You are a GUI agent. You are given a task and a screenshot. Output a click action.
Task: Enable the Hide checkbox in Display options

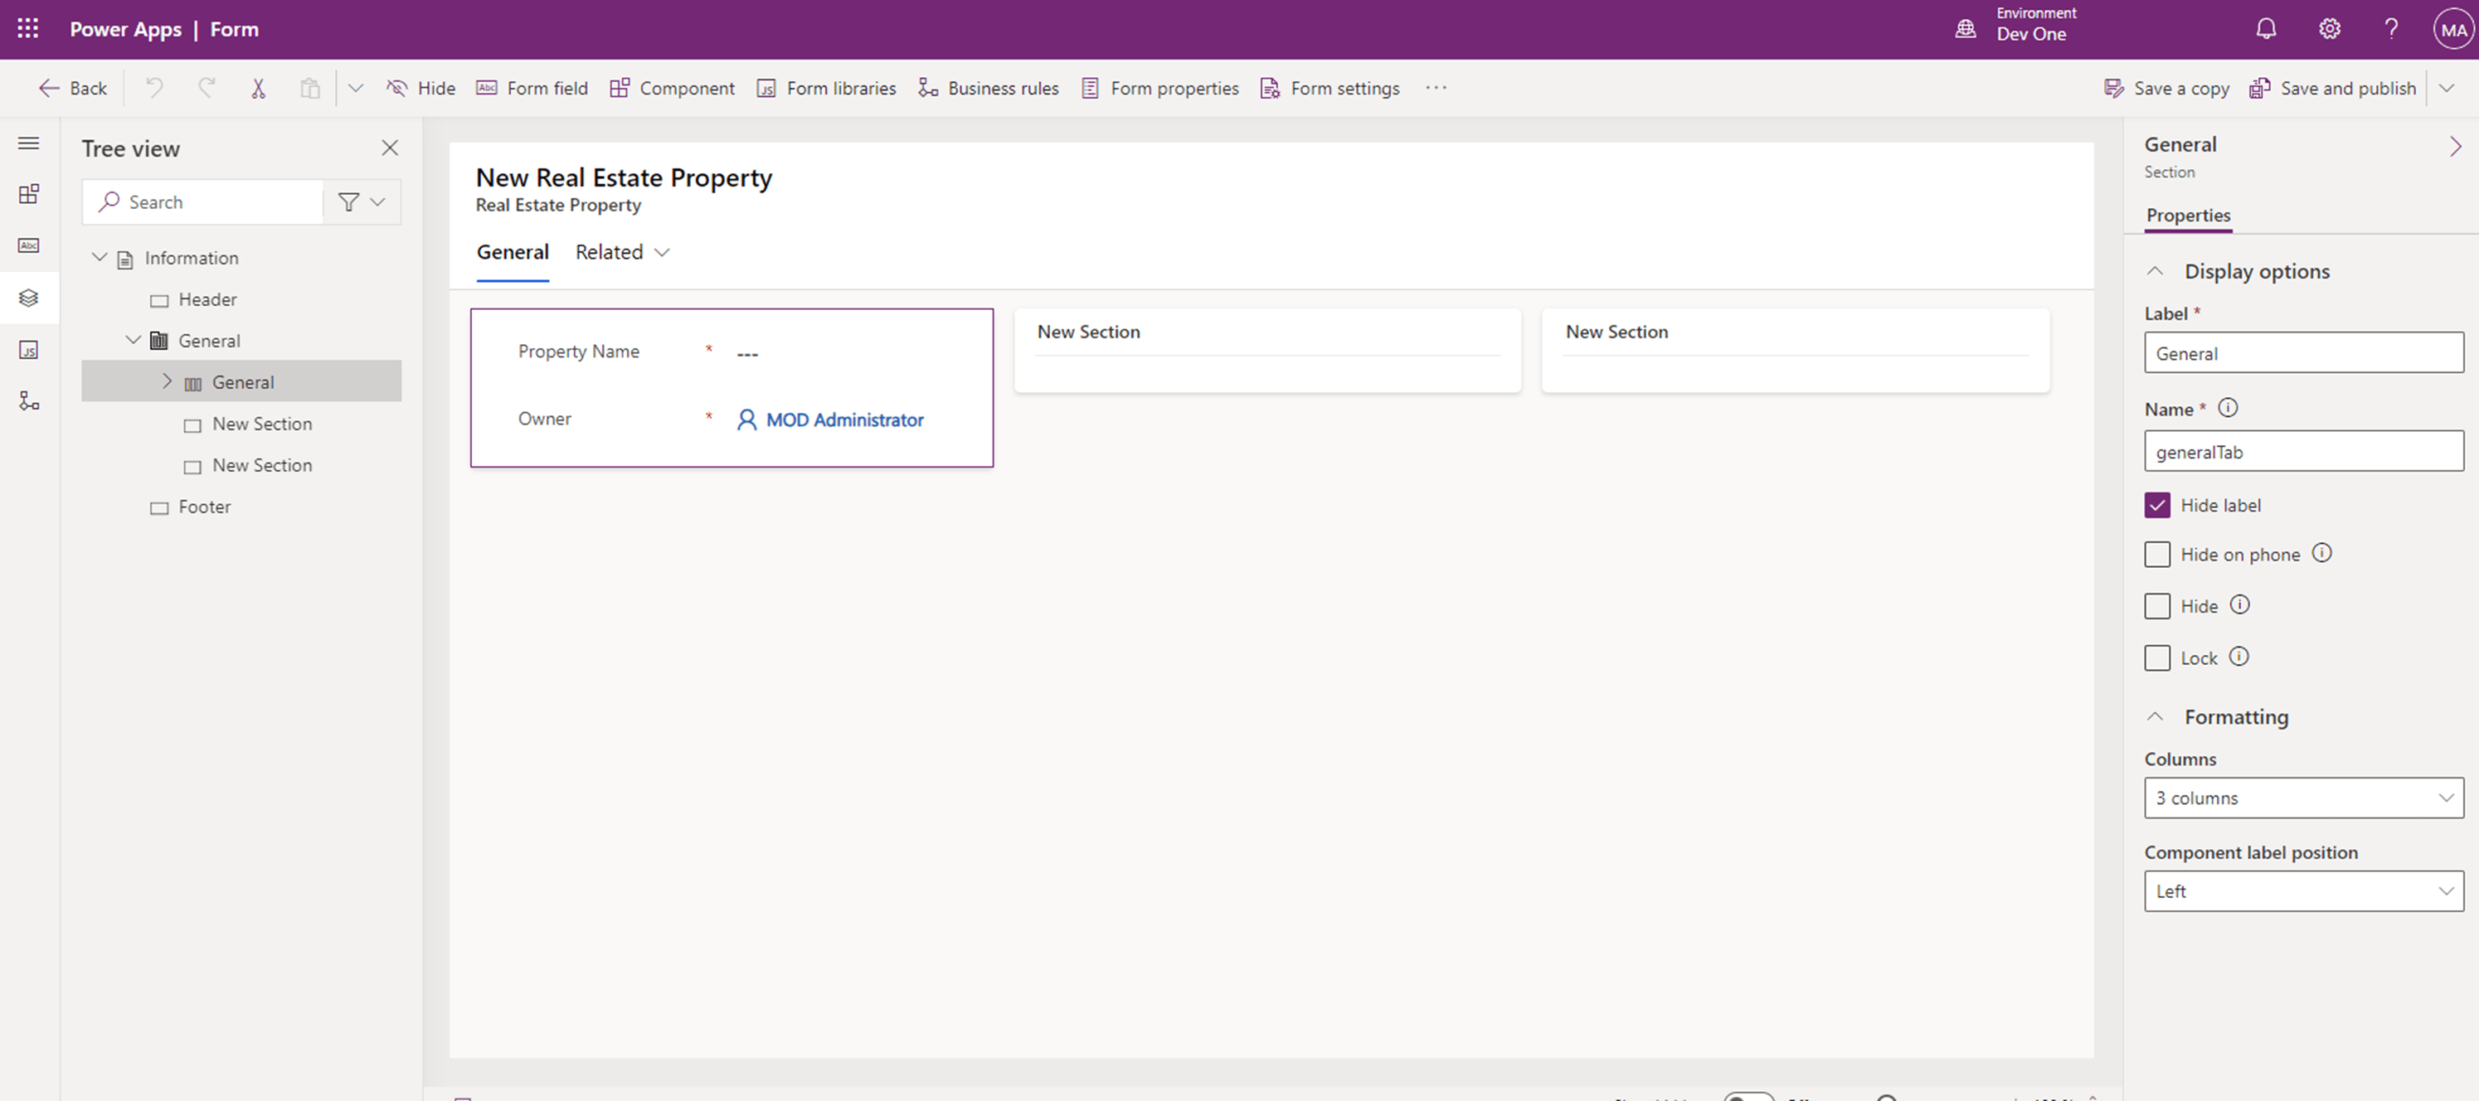click(x=2157, y=606)
